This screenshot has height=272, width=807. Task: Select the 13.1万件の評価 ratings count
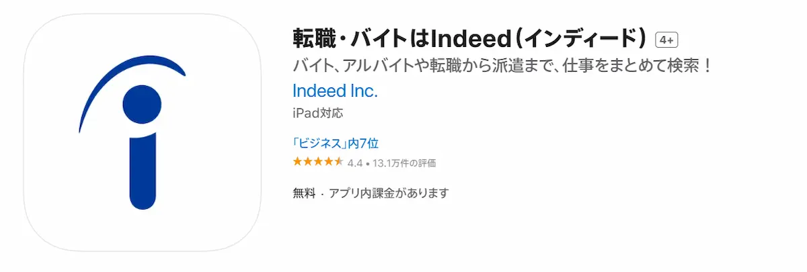[404, 163]
